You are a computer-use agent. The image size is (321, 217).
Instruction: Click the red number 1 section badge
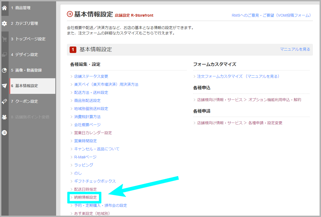coord(73,49)
